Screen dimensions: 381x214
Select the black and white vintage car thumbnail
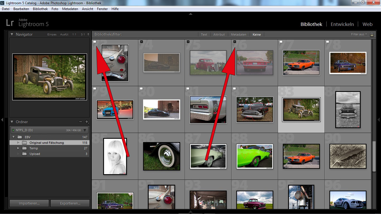[348, 110]
